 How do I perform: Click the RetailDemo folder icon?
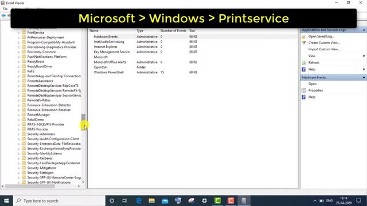(x=24, y=120)
